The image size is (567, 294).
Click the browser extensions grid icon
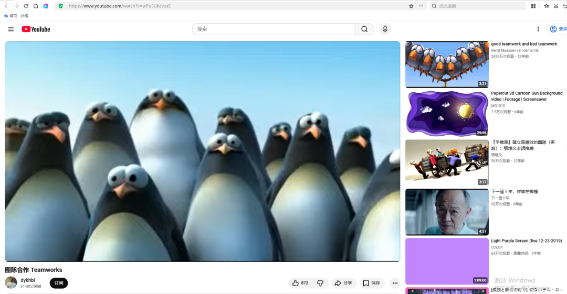(533, 6)
